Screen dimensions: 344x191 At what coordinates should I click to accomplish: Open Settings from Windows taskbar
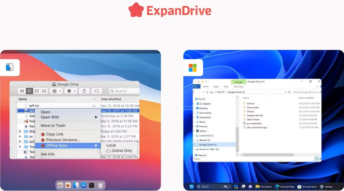click(326, 187)
